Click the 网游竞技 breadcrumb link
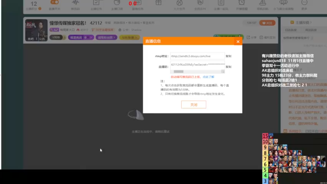327x184 pixels. coord(119,23)
